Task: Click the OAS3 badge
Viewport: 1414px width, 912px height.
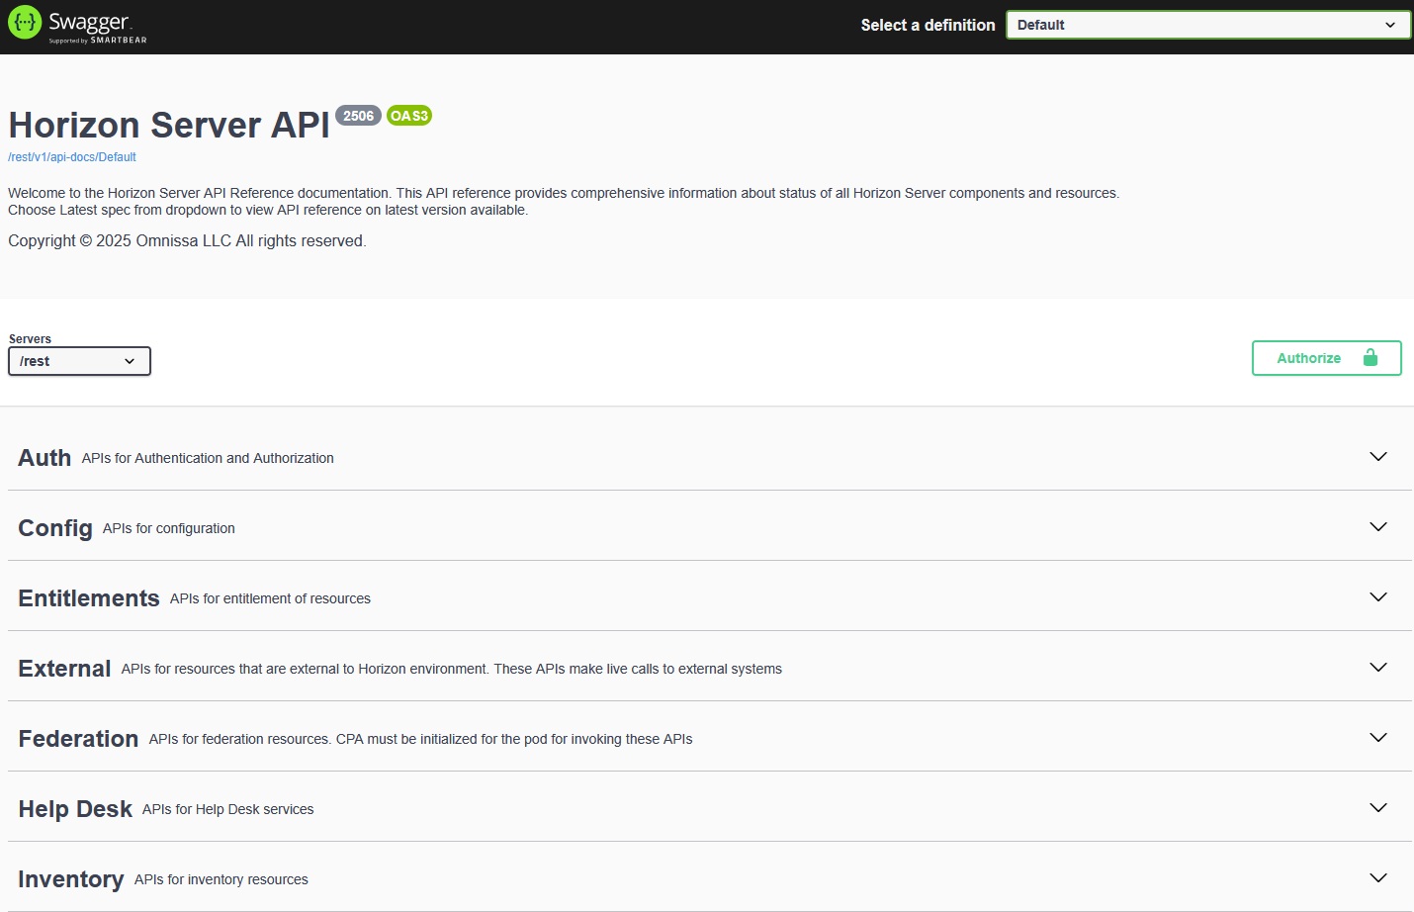Action: pyautogui.click(x=409, y=116)
